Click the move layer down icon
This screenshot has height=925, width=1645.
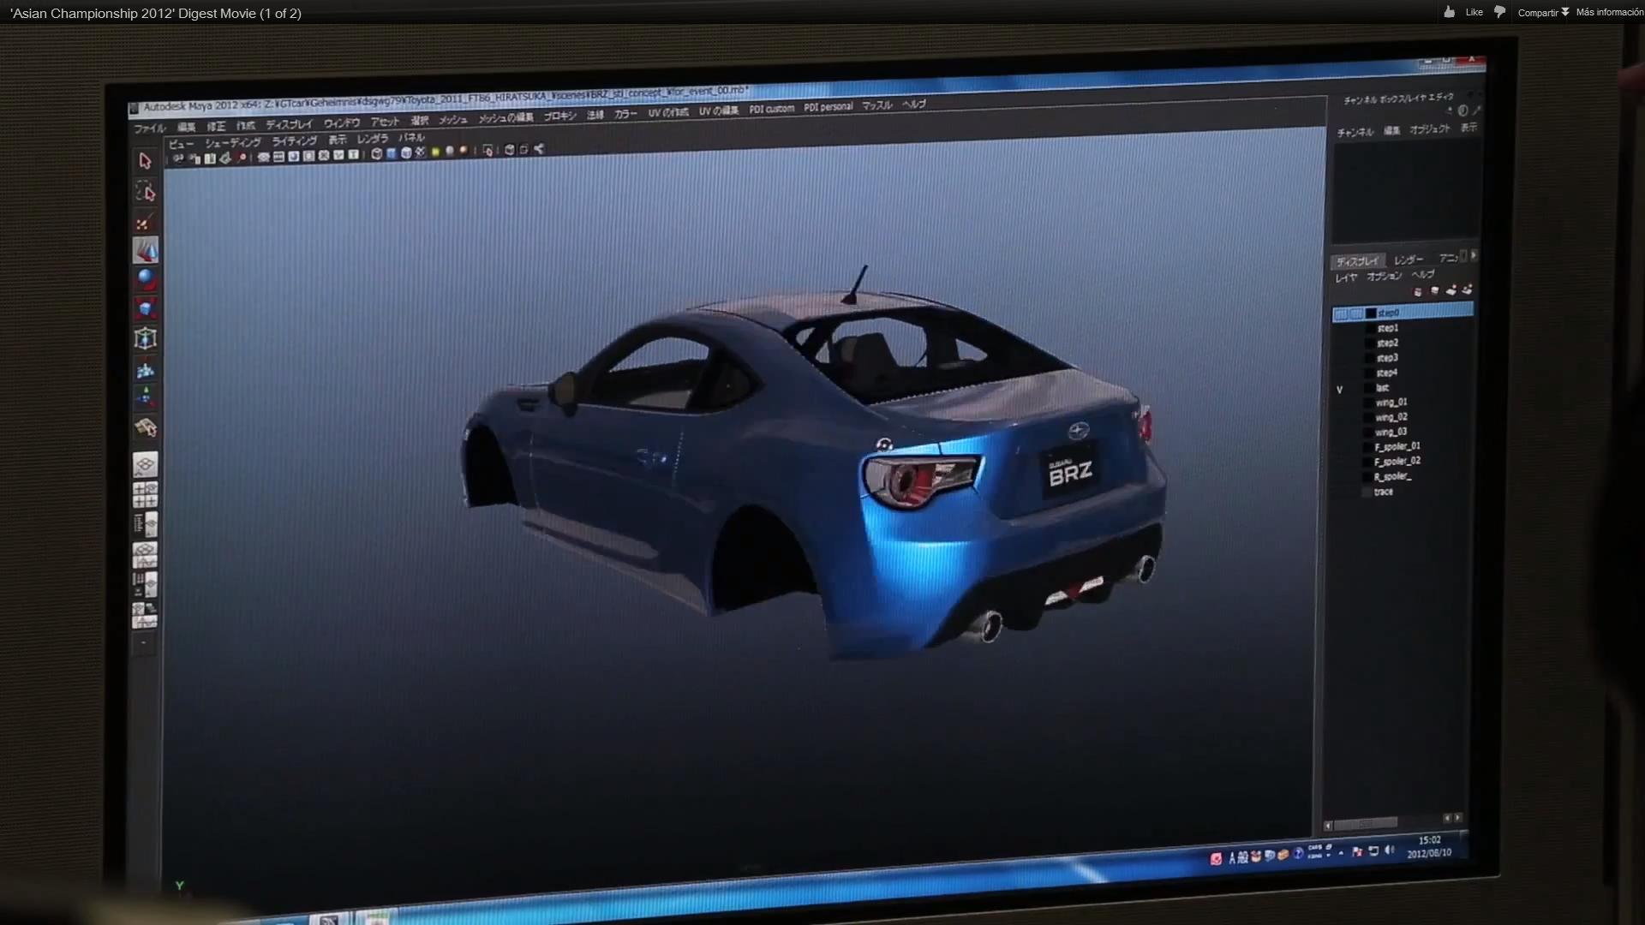(1434, 291)
